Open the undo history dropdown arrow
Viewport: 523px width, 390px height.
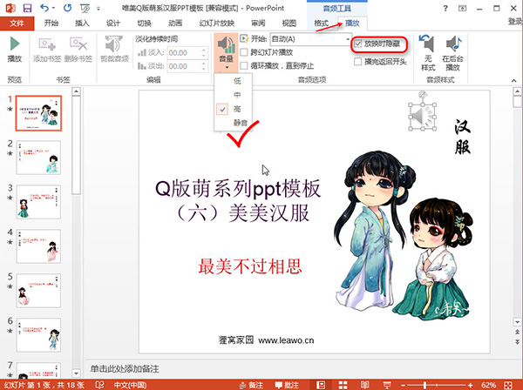pos(53,8)
